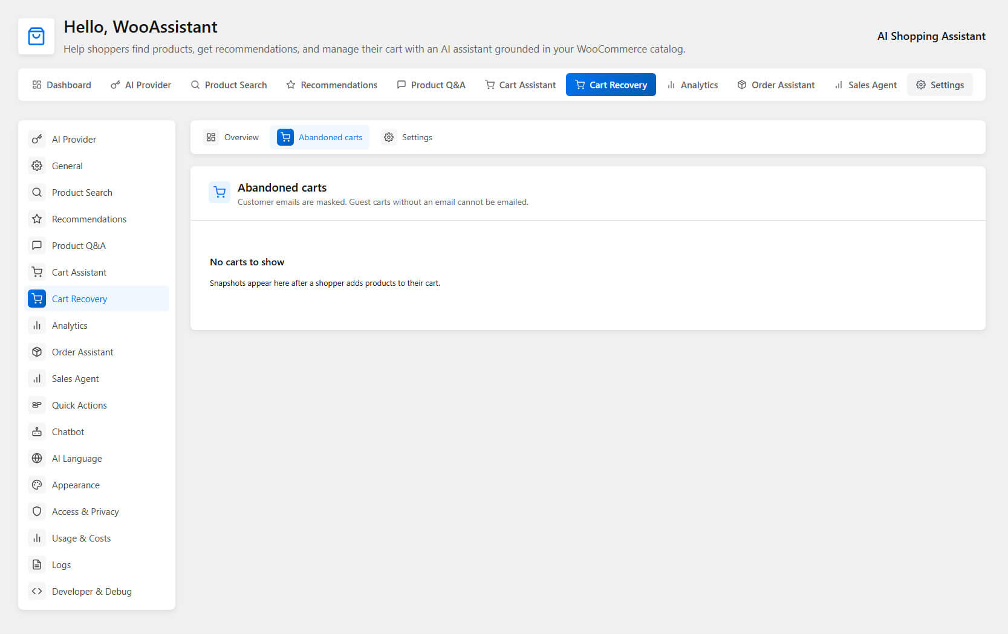1008x634 pixels.
Task: Click the 'Abandoned carts' panel heading
Action: (282, 188)
